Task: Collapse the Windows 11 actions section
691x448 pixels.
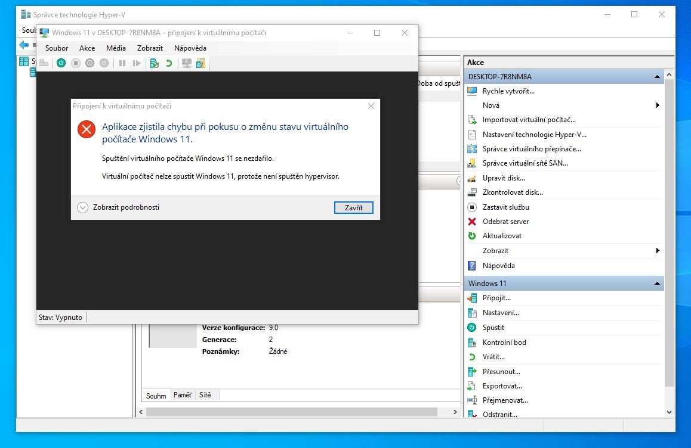Action: (x=657, y=284)
